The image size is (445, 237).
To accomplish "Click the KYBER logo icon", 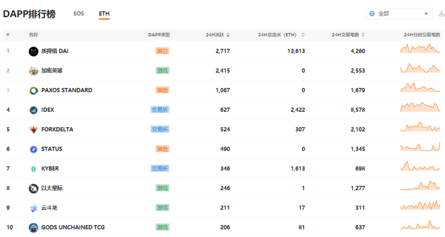I will [33, 168].
